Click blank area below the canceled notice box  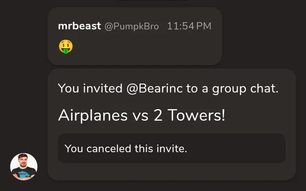pos(172,171)
